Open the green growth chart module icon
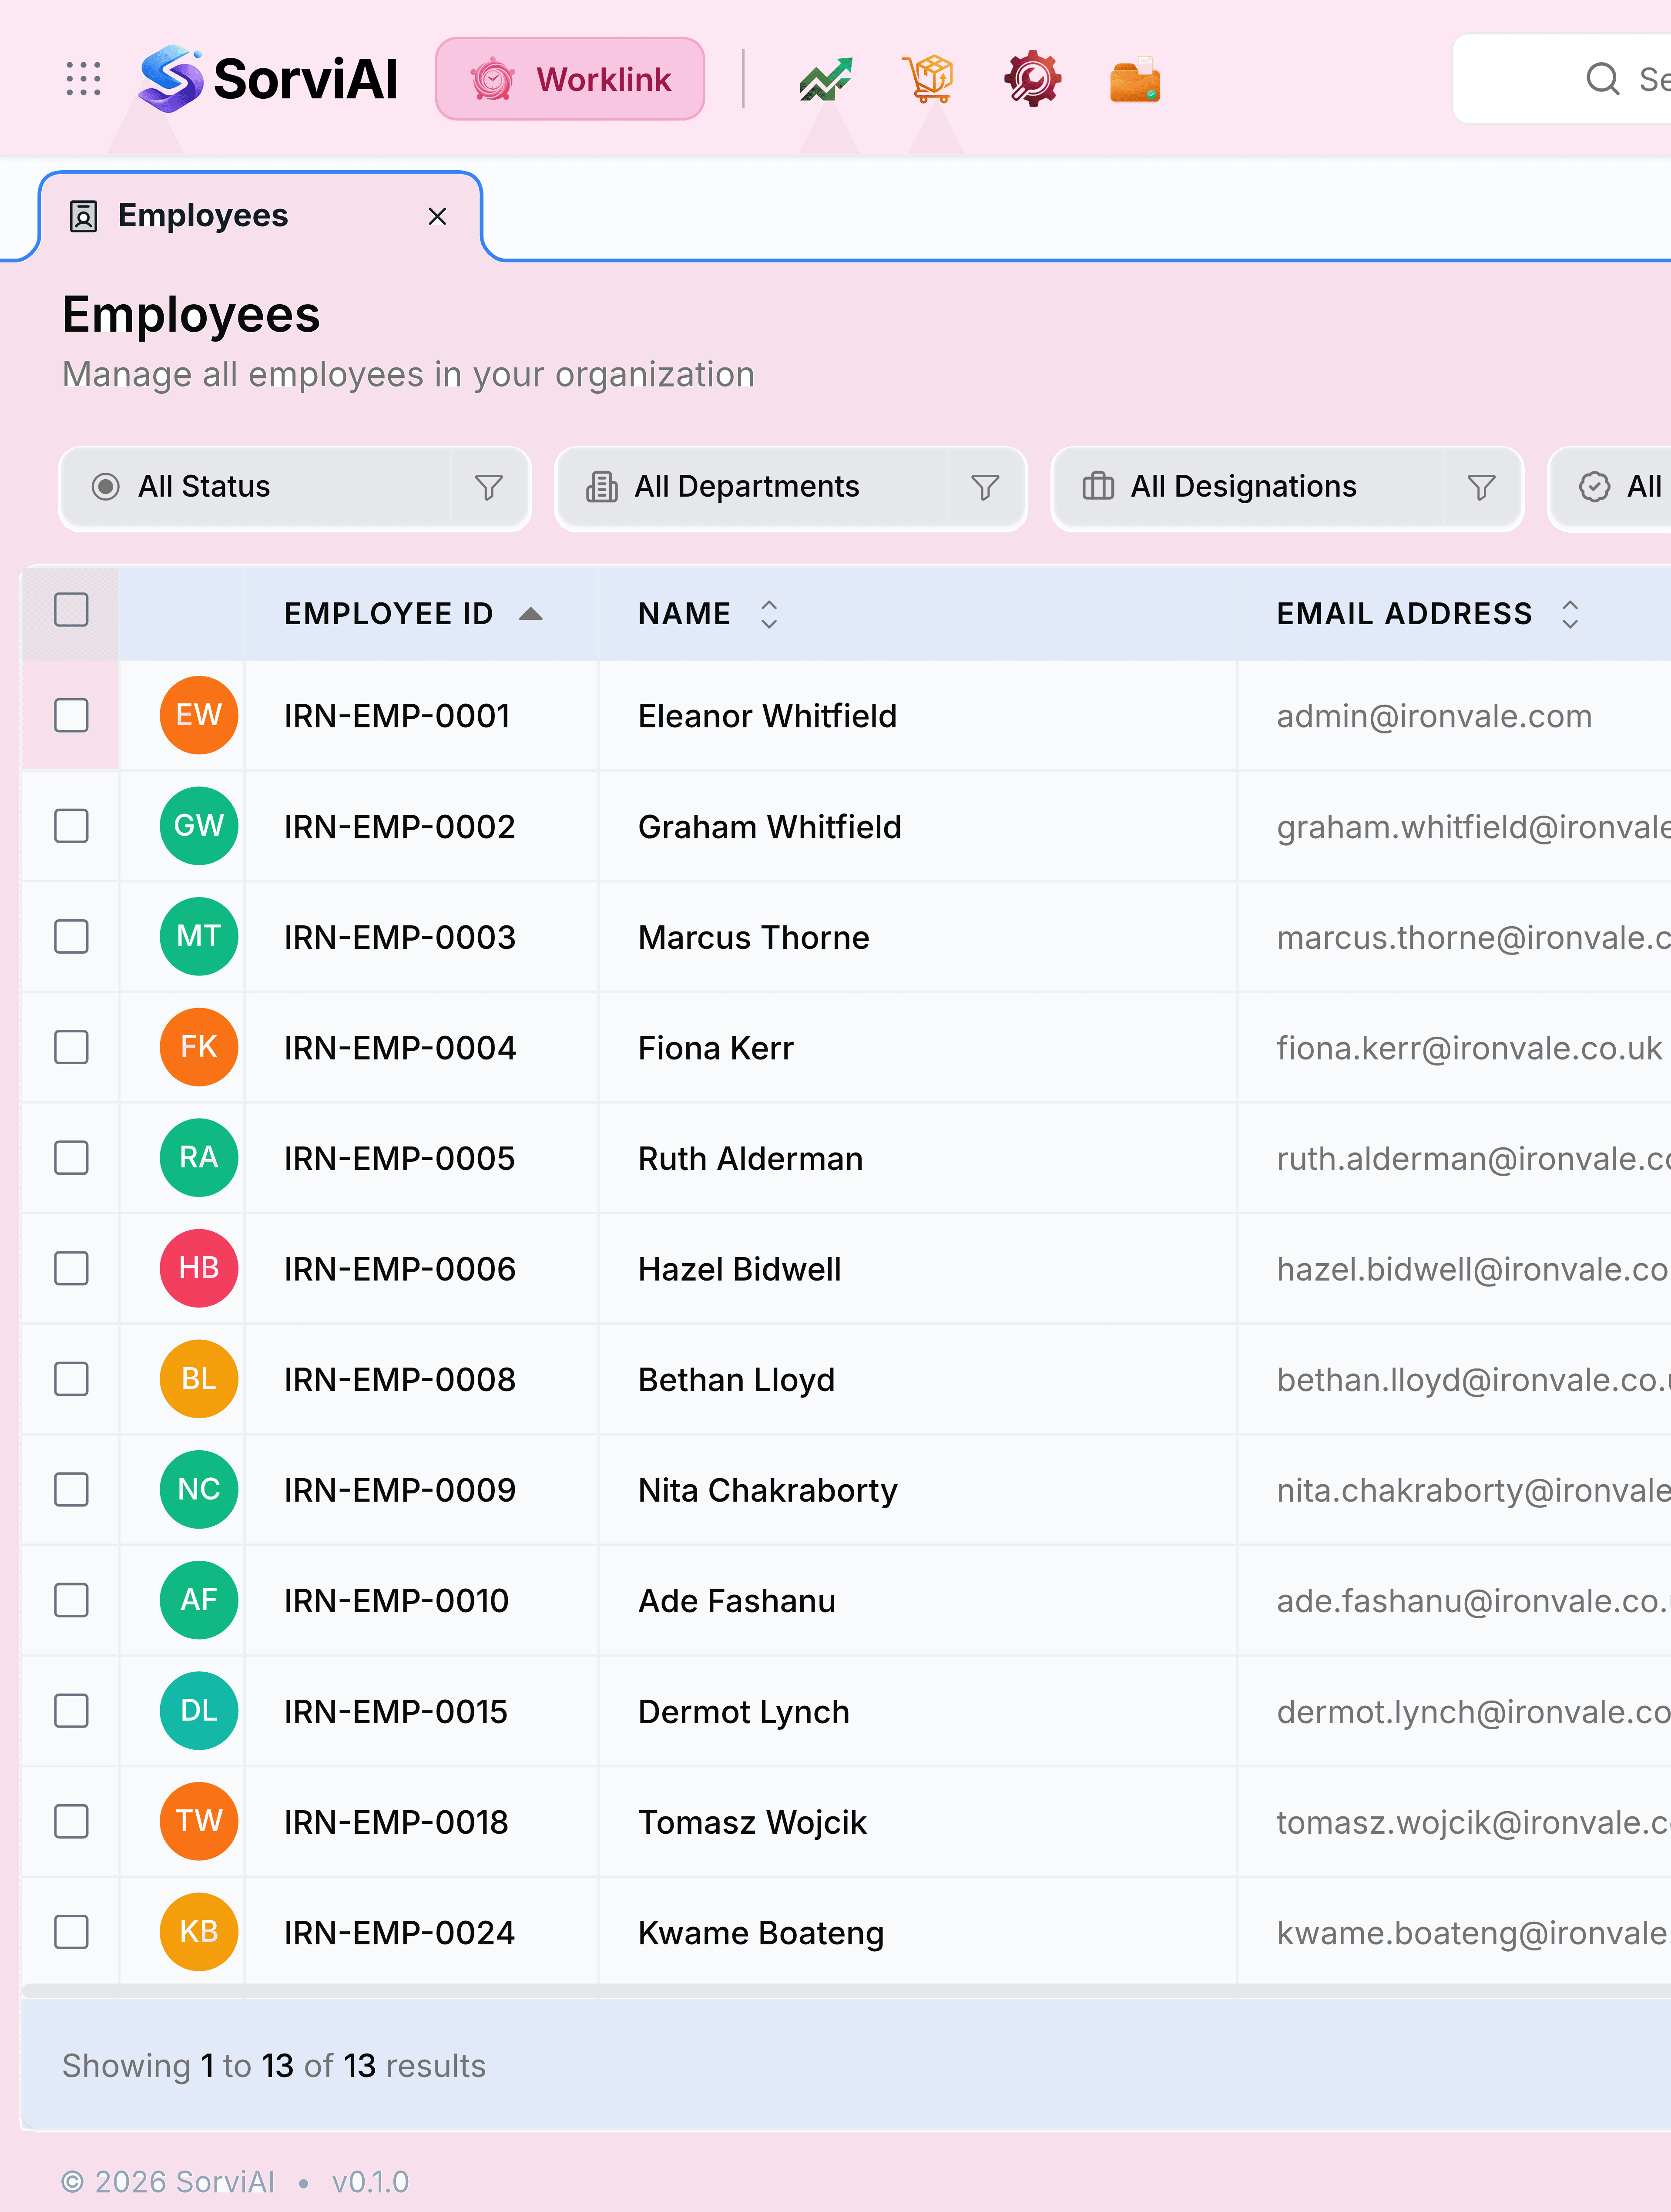This screenshot has height=2212, width=1671. click(826, 79)
